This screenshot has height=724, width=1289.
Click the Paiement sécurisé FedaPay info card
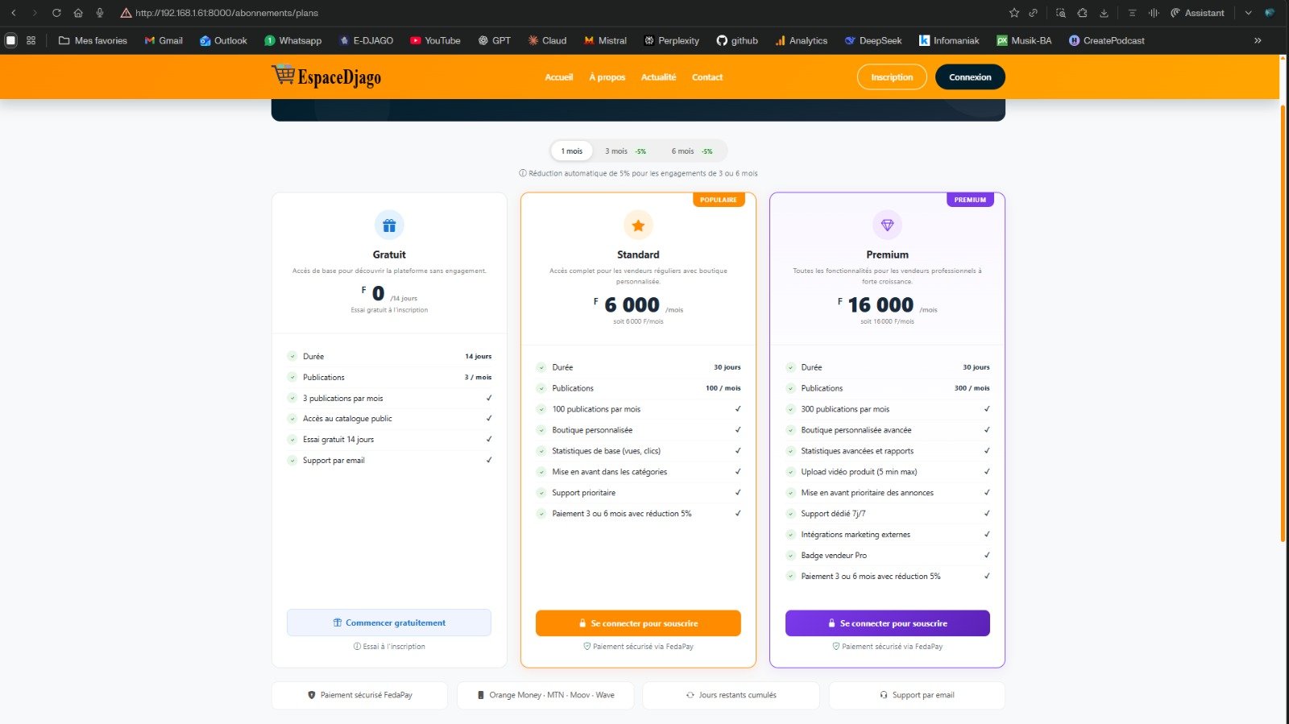click(359, 695)
